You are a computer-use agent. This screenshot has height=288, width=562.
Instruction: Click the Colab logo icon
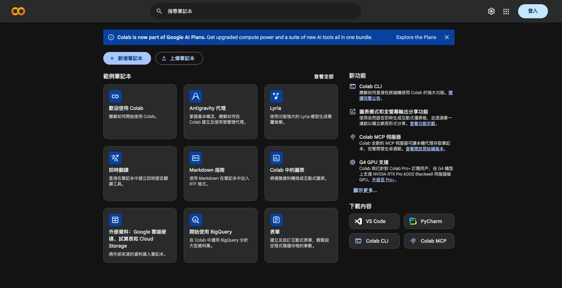tap(18, 11)
